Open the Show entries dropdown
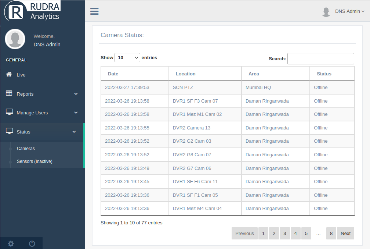Screen dimensions: 370x249 [x=127, y=57]
